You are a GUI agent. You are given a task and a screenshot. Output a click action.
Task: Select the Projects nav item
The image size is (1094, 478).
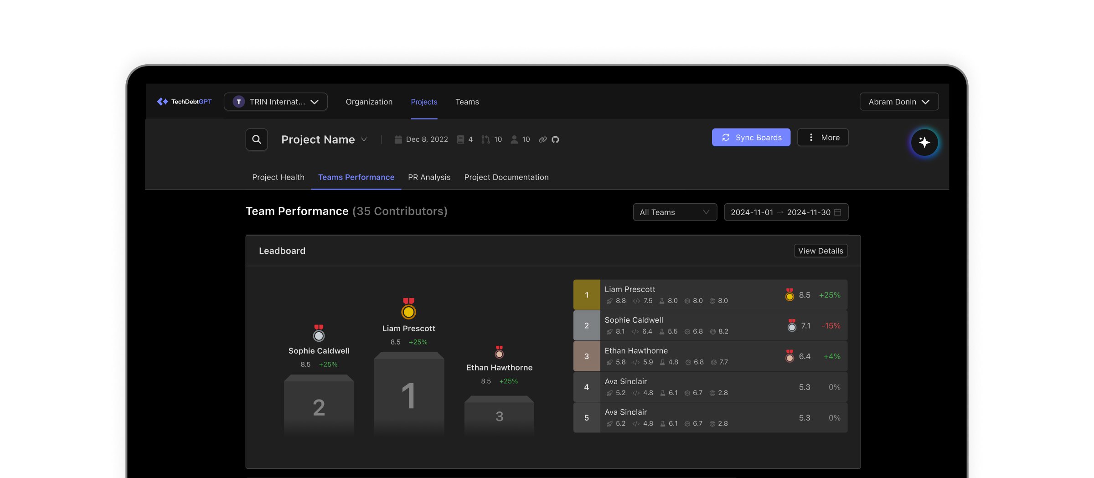[x=424, y=102]
